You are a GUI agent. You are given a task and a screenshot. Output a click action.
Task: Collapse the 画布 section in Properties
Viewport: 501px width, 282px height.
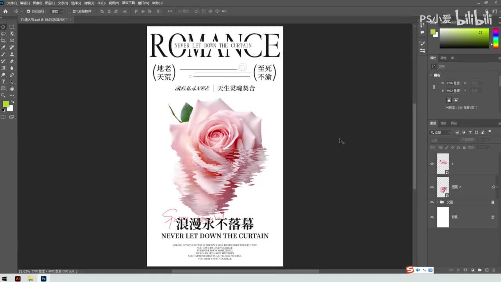431,75
